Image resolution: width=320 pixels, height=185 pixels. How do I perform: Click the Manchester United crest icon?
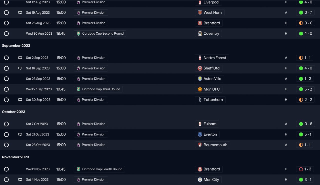tap(200, 89)
